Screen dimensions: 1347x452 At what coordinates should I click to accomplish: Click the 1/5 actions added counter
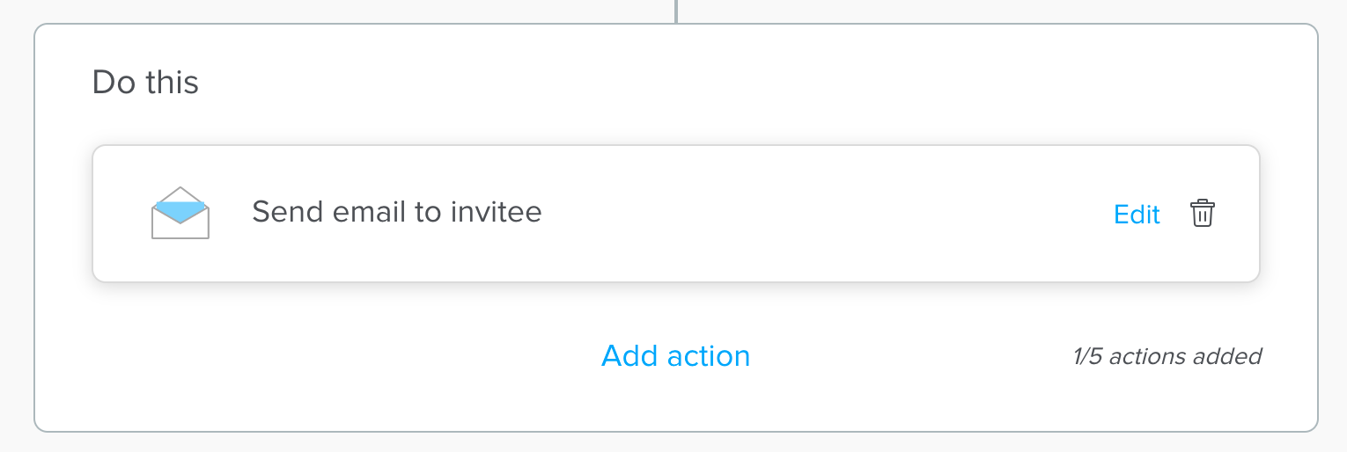1167,356
